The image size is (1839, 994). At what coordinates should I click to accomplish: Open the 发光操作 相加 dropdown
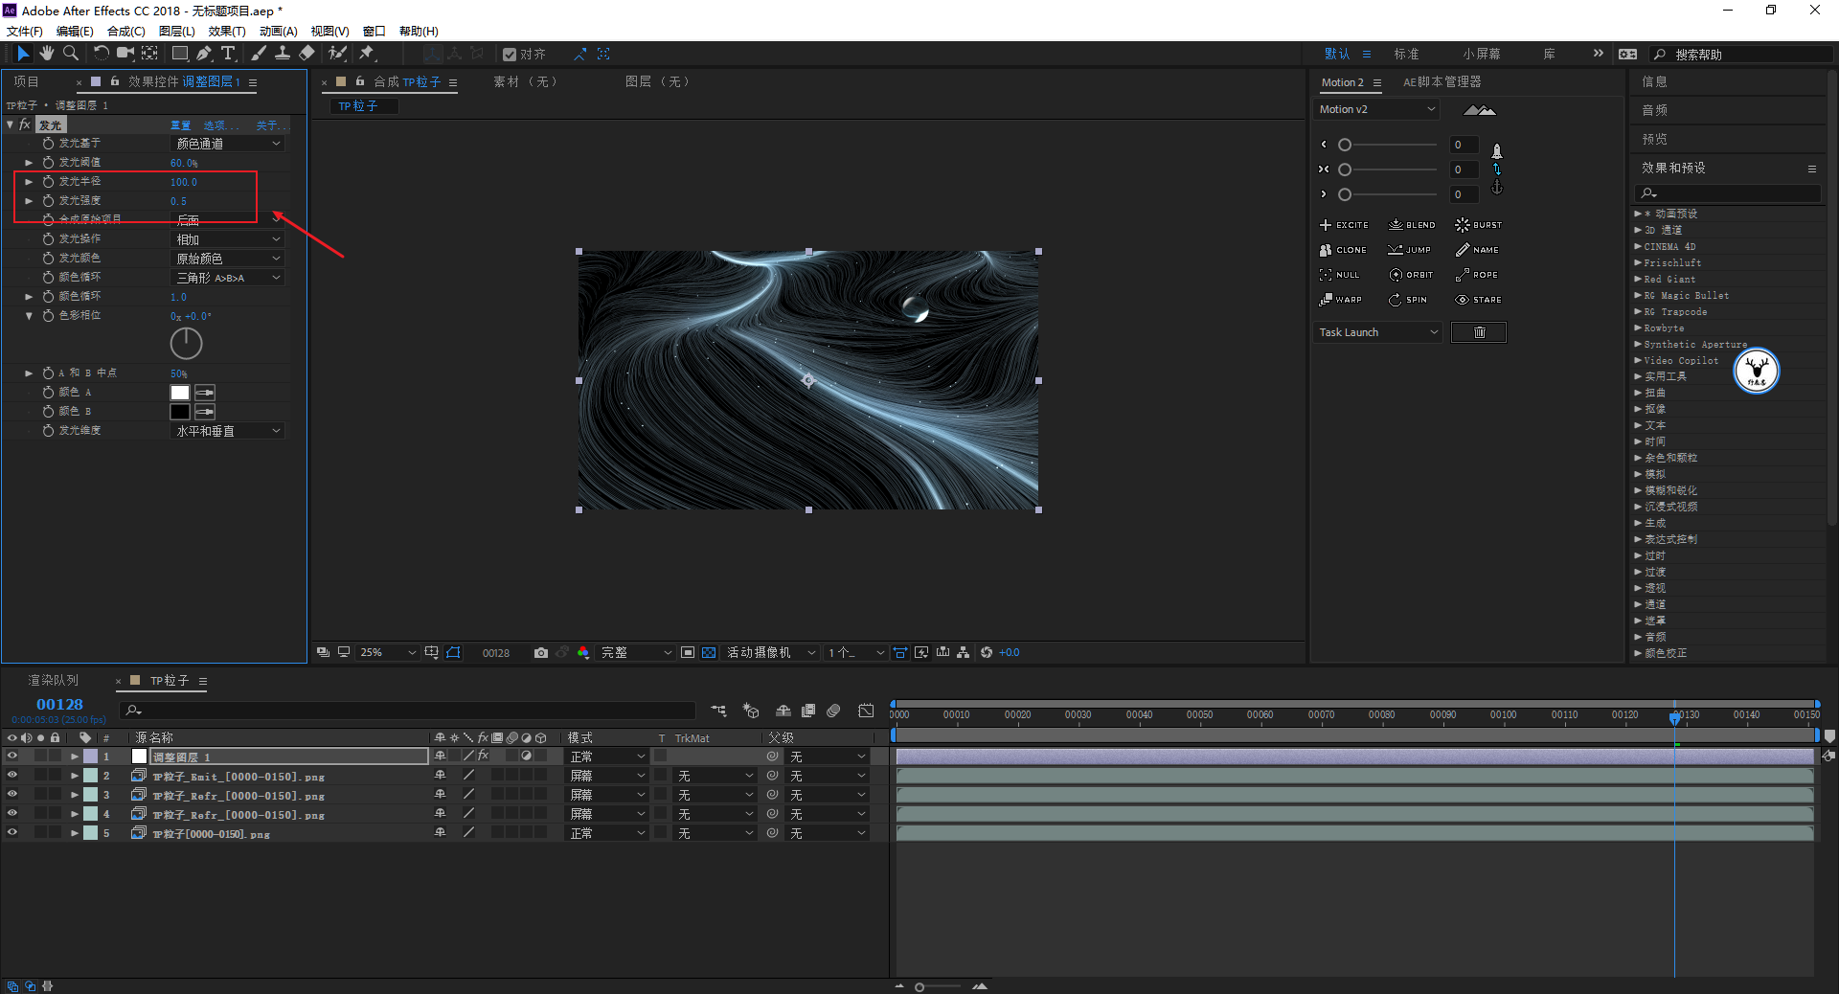click(x=228, y=239)
